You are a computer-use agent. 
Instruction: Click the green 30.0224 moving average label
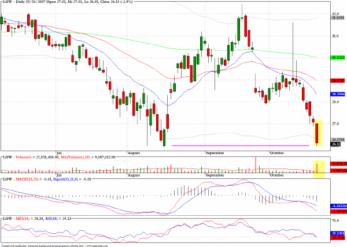click(338, 58)
